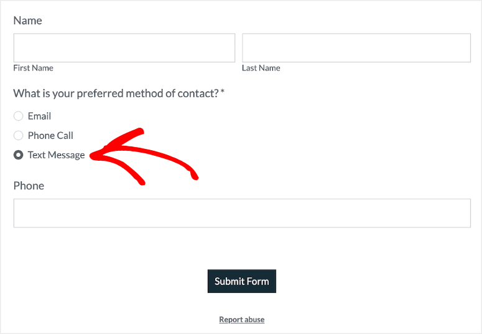Screen dimensions: 482x334
Task: Click the "Phone Call" option label text
Action: [x=50, y=135]
